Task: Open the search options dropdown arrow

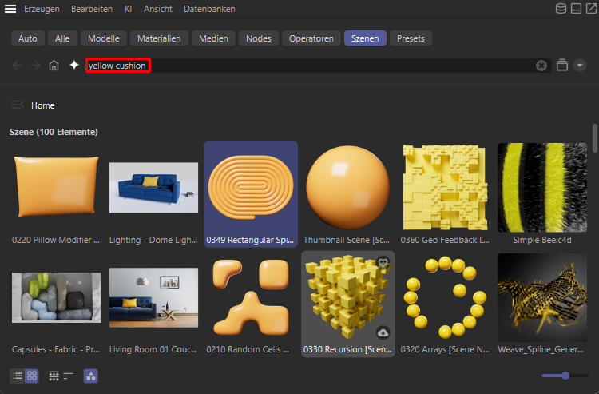Action: (580, 66)
